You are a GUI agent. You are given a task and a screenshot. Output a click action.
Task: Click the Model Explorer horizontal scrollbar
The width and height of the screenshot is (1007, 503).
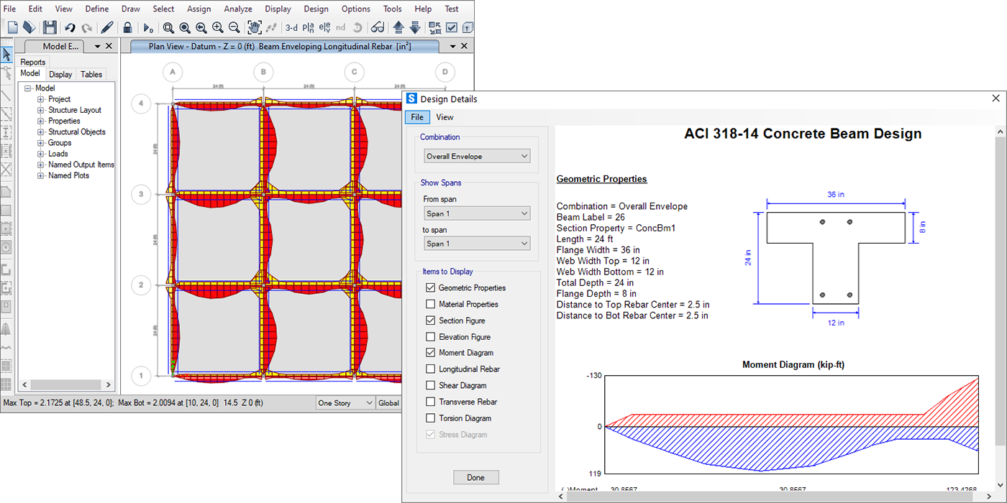(65, 385)
